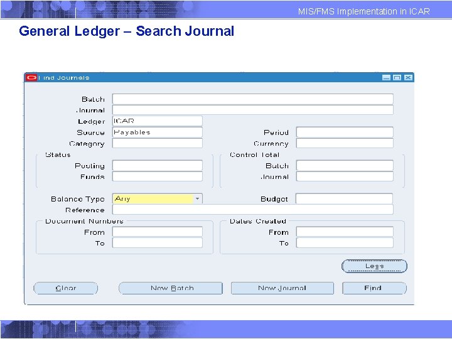Focus the Category input field
Viewport: 452px width, 339px height.
click(158, 143)
